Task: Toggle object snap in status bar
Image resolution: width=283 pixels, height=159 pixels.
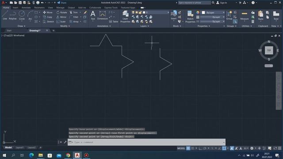Action: click(x=224, y=148)
